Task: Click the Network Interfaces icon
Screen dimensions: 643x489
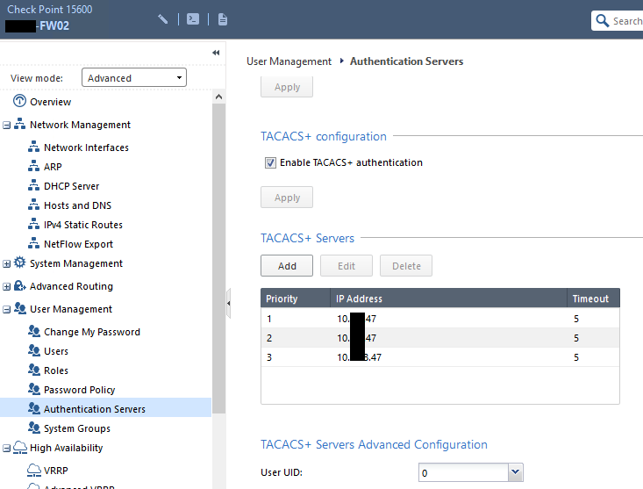Action: click(33, 147)
